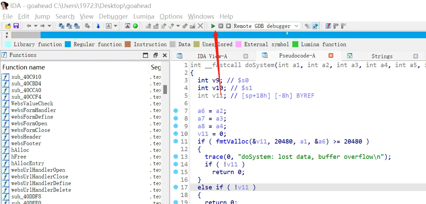Click the breakpoint list toolbar icon
Image resolution: width=426 pixels, height=204 pixels.
[x=328, y=26]
